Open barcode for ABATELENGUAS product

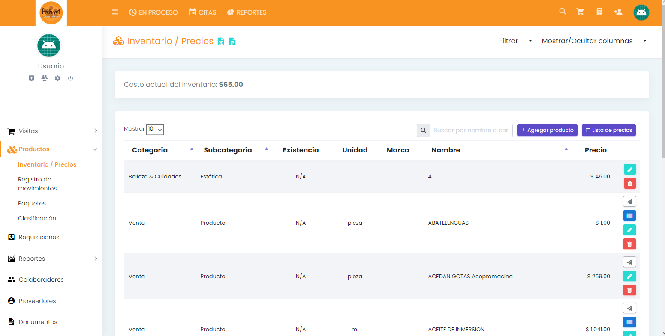tap(629, 216)
